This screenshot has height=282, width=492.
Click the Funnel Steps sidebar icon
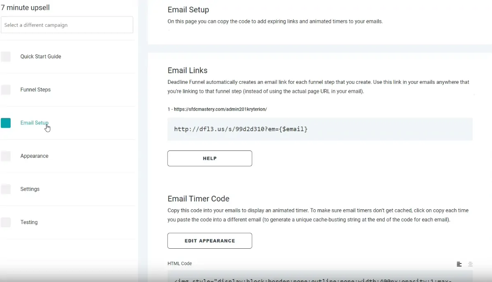[x=6, y=90]
